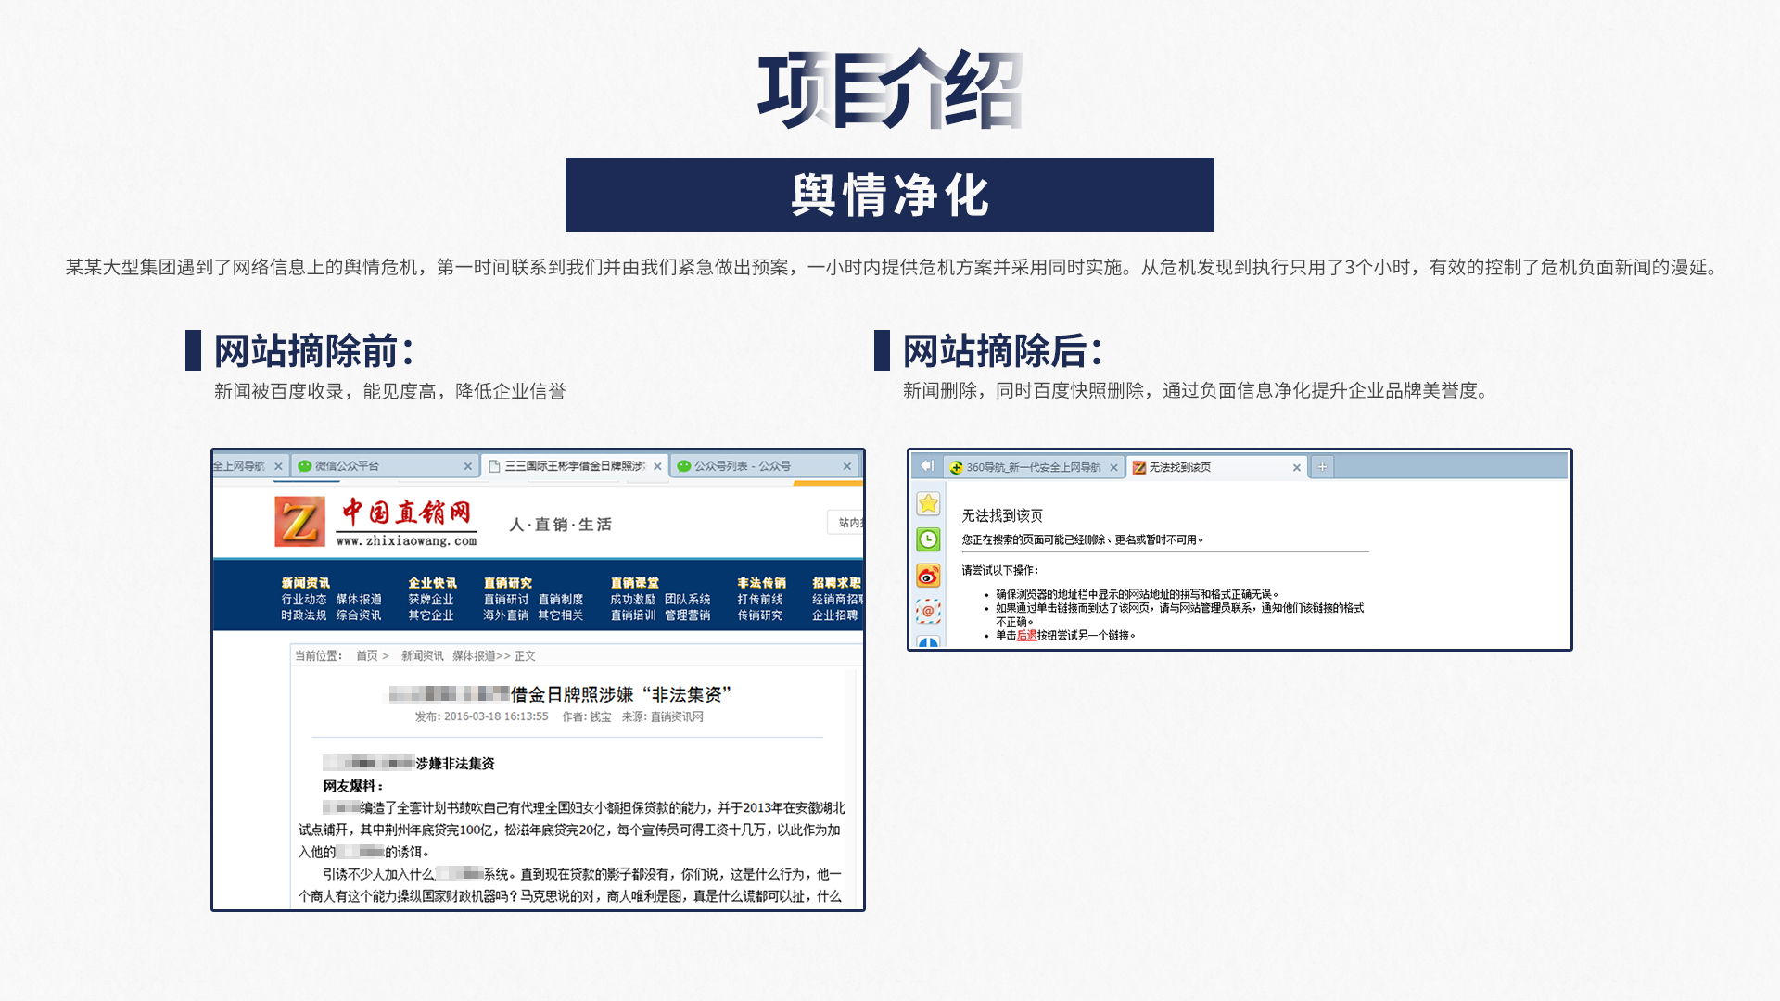Click the sidebar collapse arrow icon
Image resolution: width=1780 pixels, height=1001 pixels.
[x=926, y=466]
